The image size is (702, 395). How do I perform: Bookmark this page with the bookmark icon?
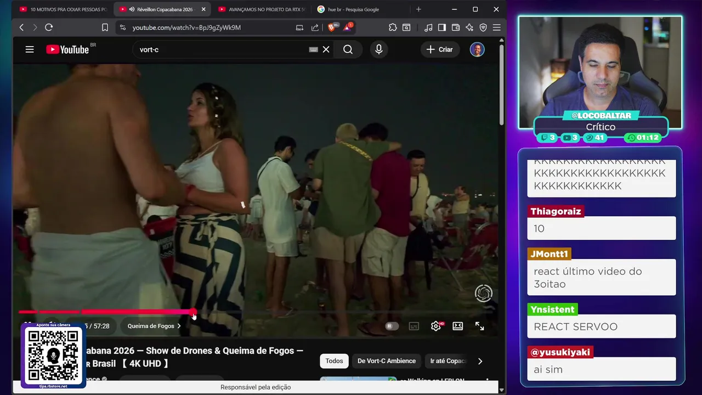click(x=105, y=27)
